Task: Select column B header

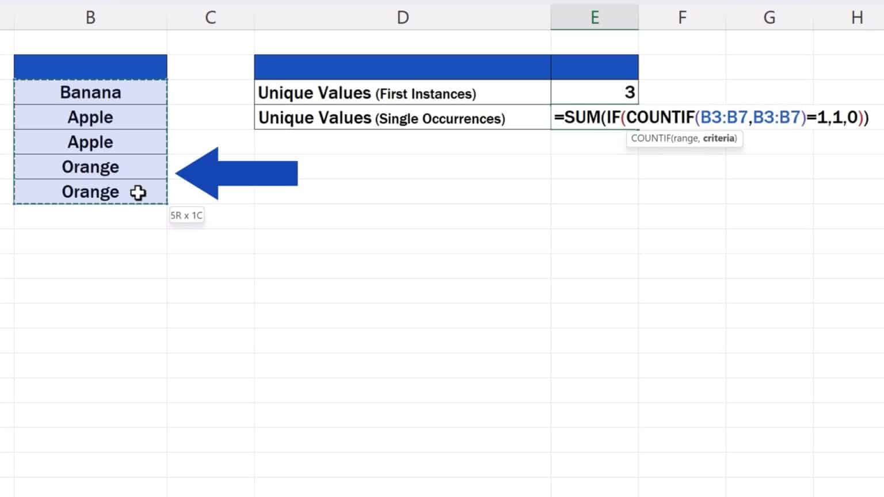Action: coord(90,17)
